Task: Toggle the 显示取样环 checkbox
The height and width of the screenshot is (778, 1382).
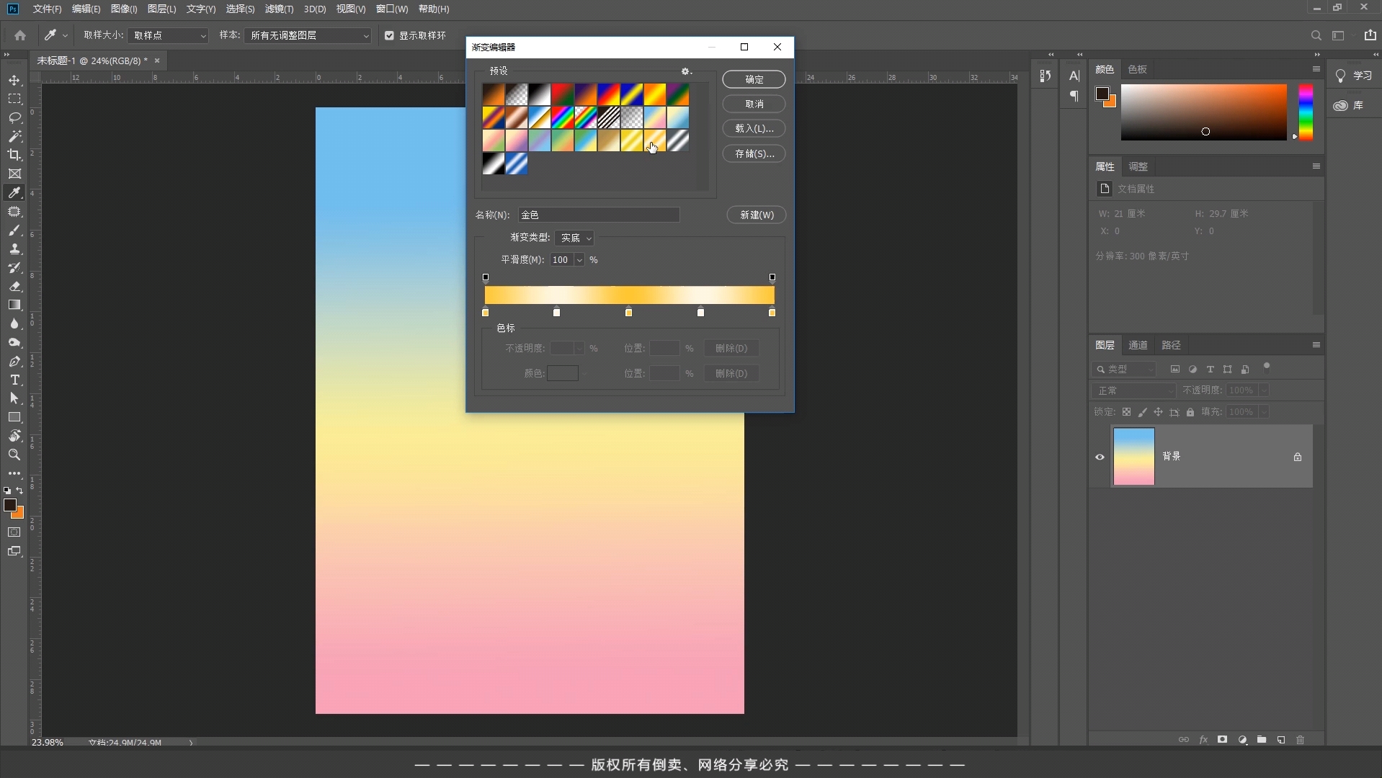Action: coord(390,35)
